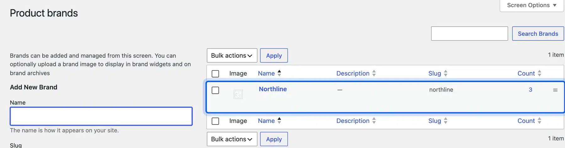The height and width of the screenshot is (148, 565).
Task: Focus the Add New Brand Name field
Action: tap(101, 116)
